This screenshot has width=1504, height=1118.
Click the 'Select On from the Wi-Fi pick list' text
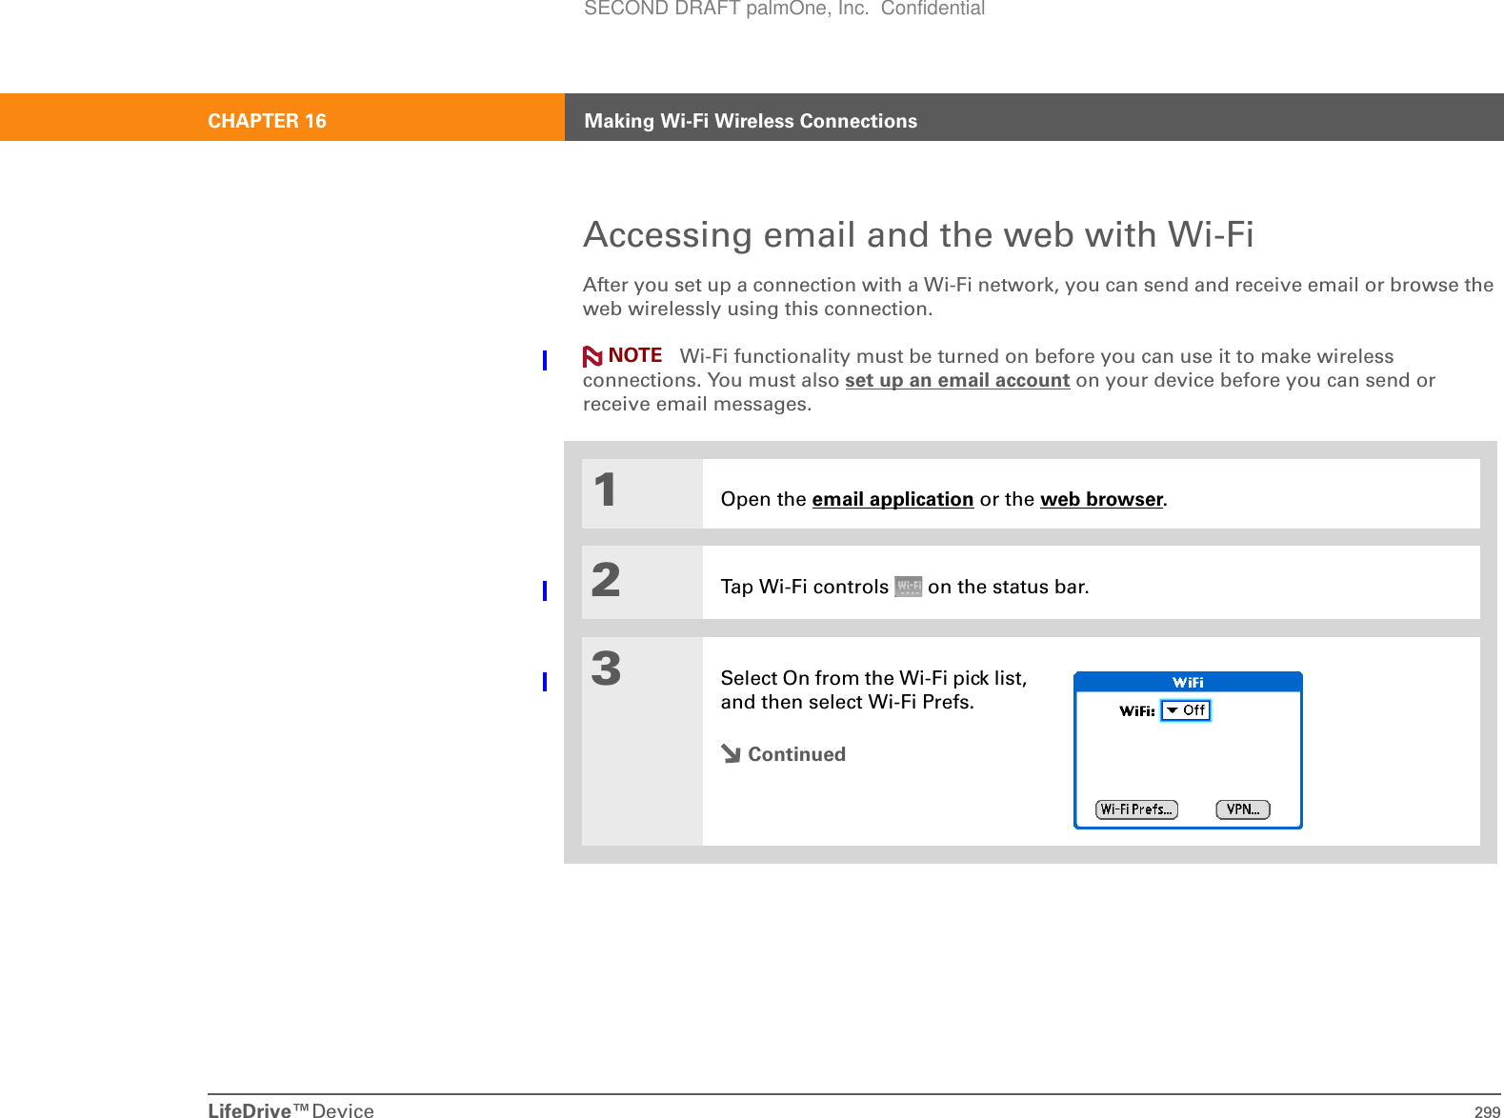click(873, 678)
